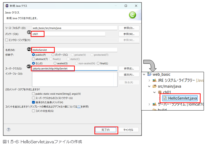Click the 名前(M) HelloServlet text field

point(74,50)
